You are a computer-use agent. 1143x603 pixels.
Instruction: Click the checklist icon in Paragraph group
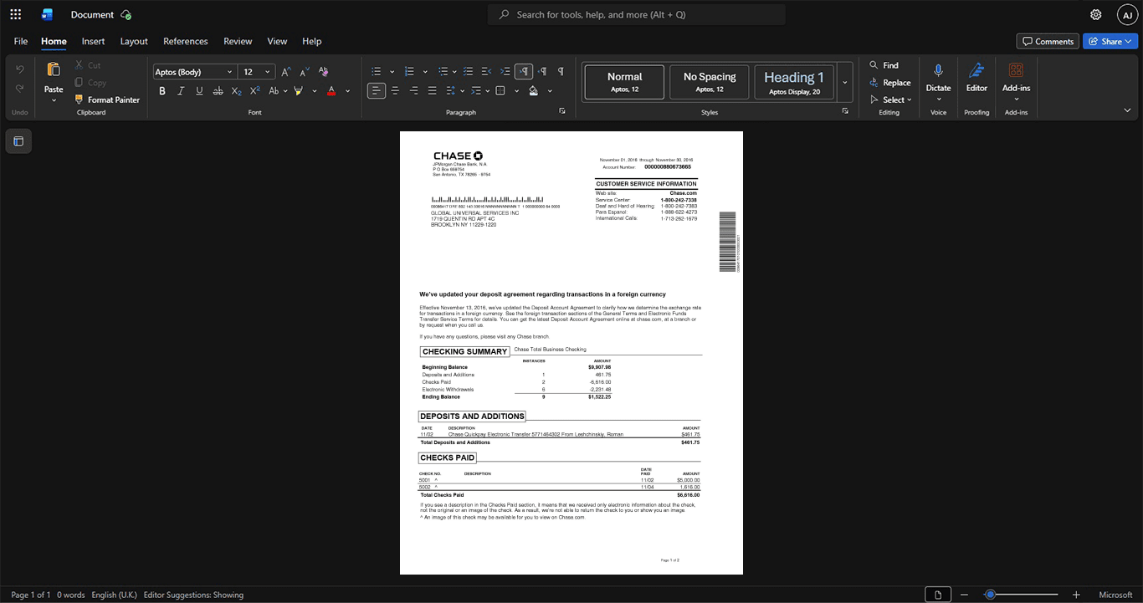469,72
